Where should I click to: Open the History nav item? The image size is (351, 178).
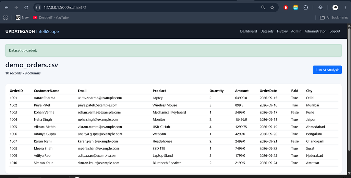pos(282,31)
